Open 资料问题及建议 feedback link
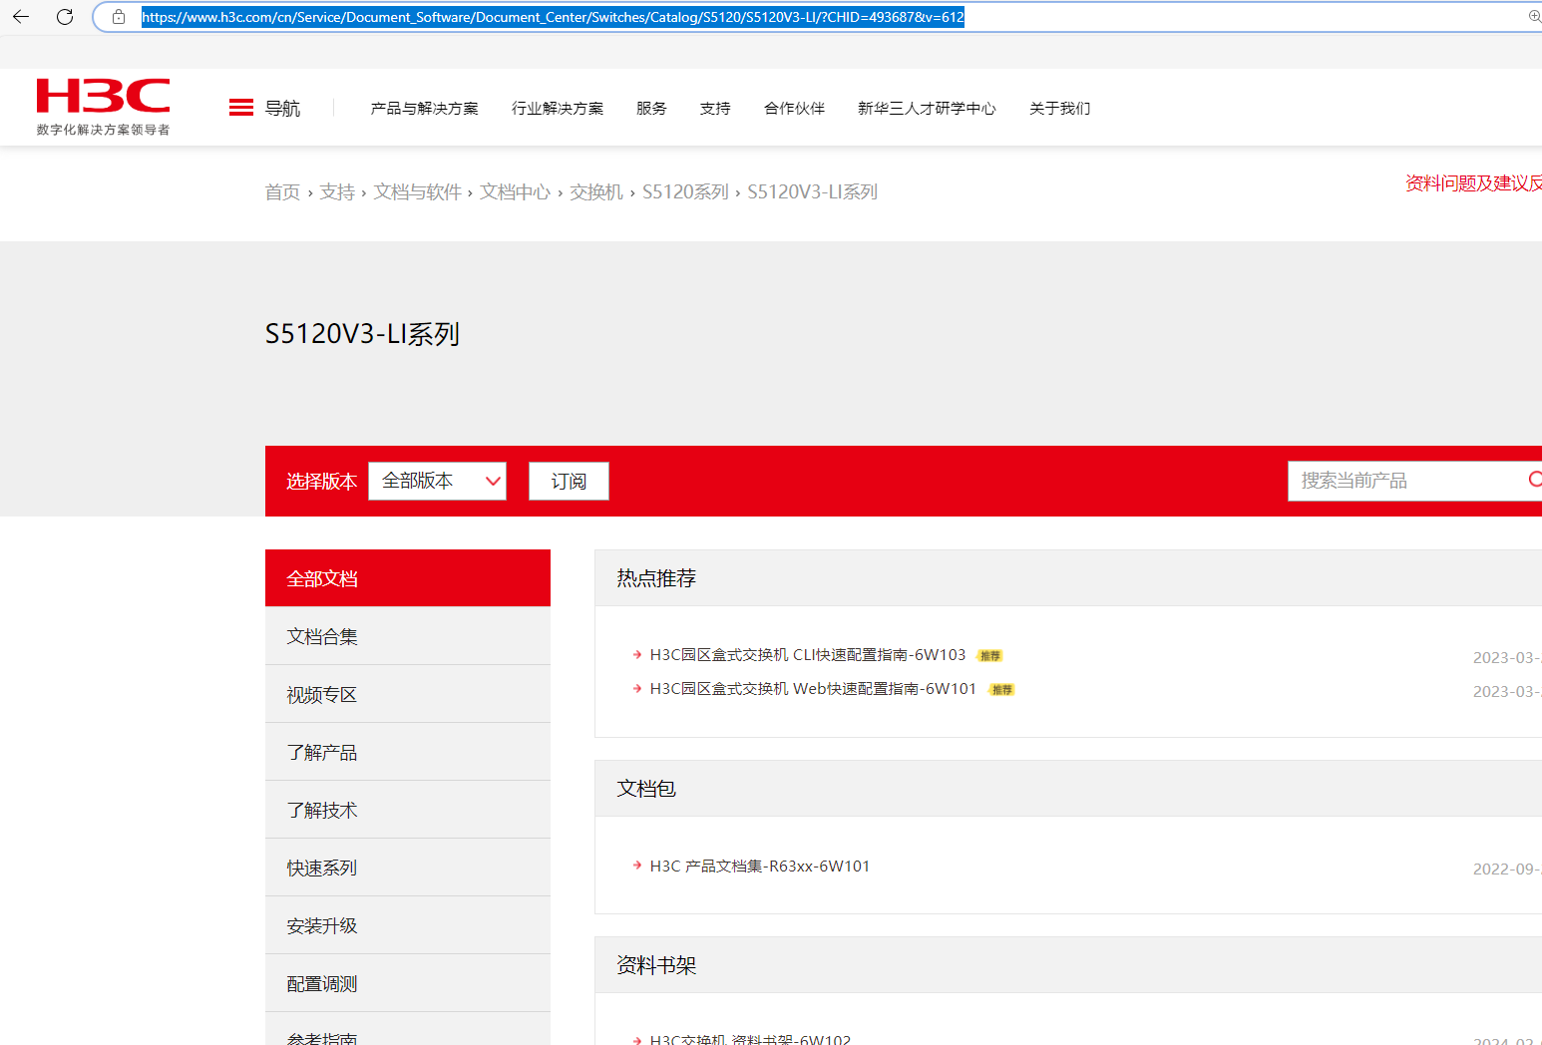Screen dimensions: 1542x1045 pos(1473,182)
